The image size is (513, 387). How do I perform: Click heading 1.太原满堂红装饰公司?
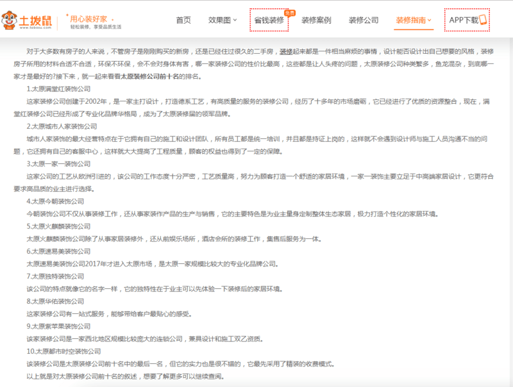pyautogui.click(x=58, y=89)
